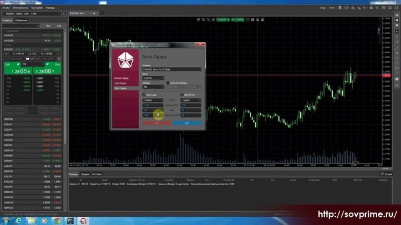Select the USDCAD symbol row

pos(32,151)
